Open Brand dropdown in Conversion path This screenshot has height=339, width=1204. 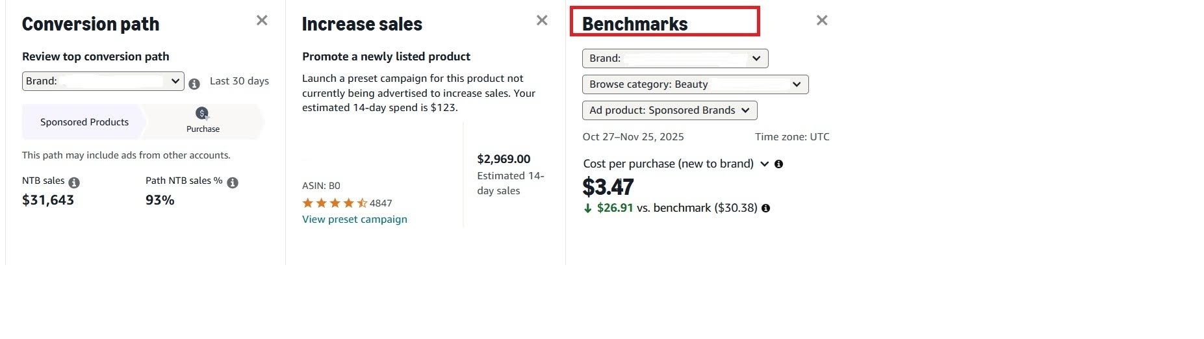pos(103,81)
